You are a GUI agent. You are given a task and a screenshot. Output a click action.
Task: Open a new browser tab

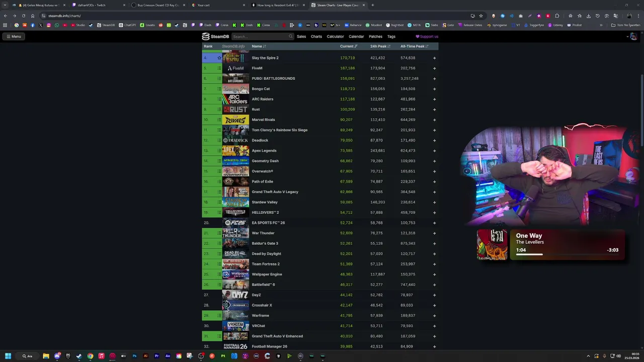372,5
